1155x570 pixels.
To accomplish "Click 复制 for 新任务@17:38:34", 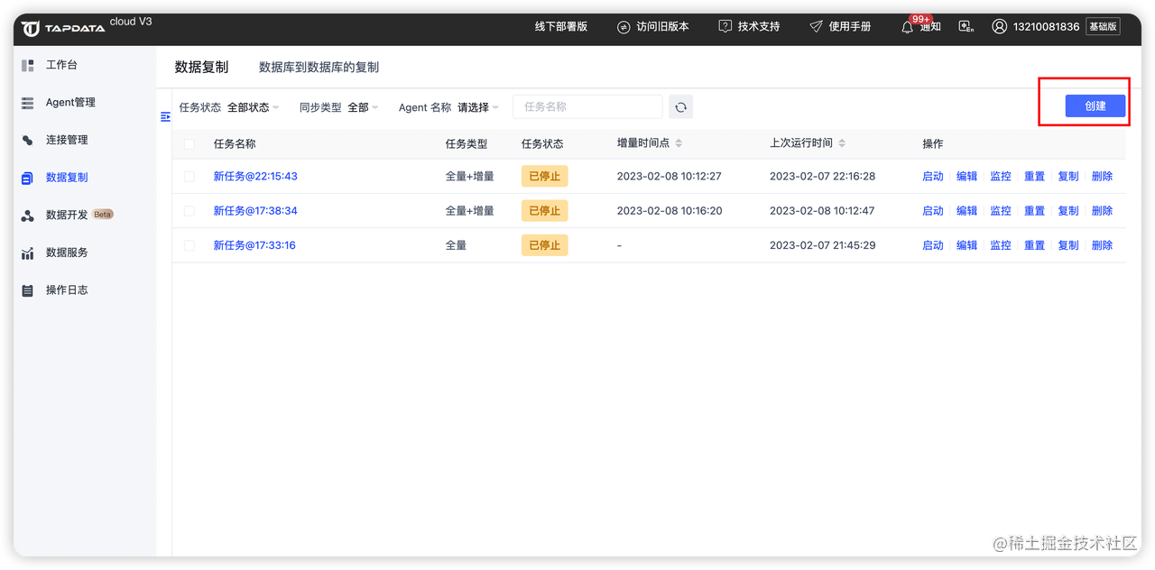I will [x=1068, y=210].
